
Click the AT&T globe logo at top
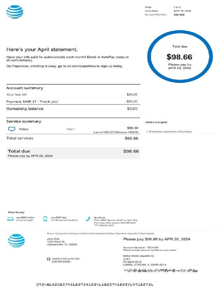[15, 12]
